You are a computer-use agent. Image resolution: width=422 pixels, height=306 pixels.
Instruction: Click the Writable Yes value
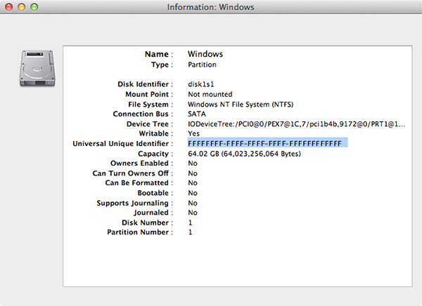(x=193, y=133)
